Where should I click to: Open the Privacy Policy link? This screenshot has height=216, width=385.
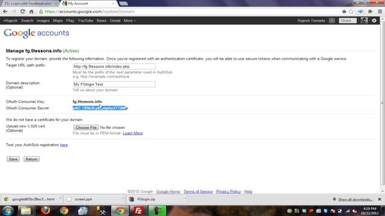(229, 191)
